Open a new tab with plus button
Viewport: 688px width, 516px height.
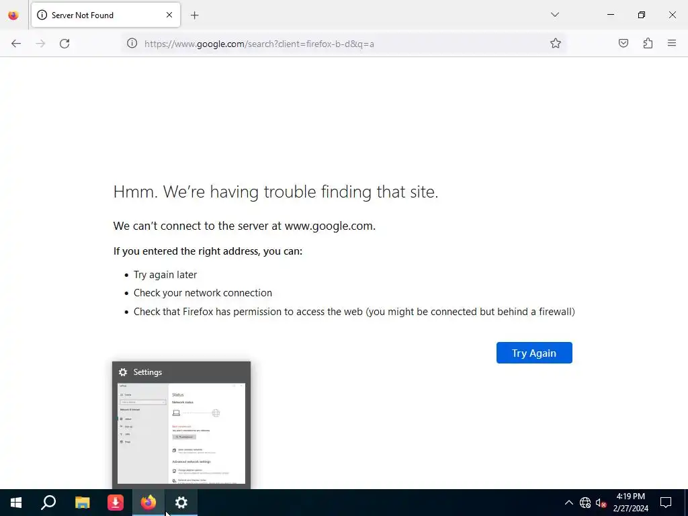point(194,15)
